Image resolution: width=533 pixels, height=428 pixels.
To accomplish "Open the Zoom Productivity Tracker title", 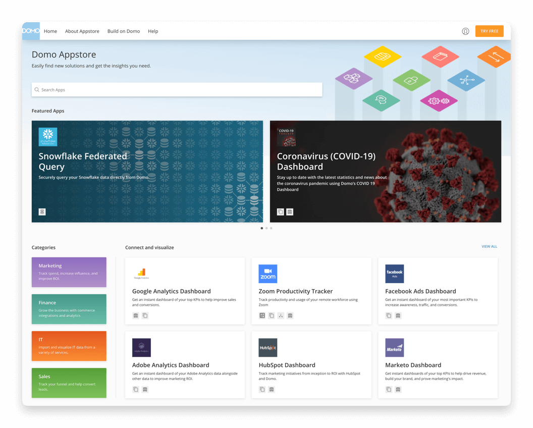I will pos(295,291).
